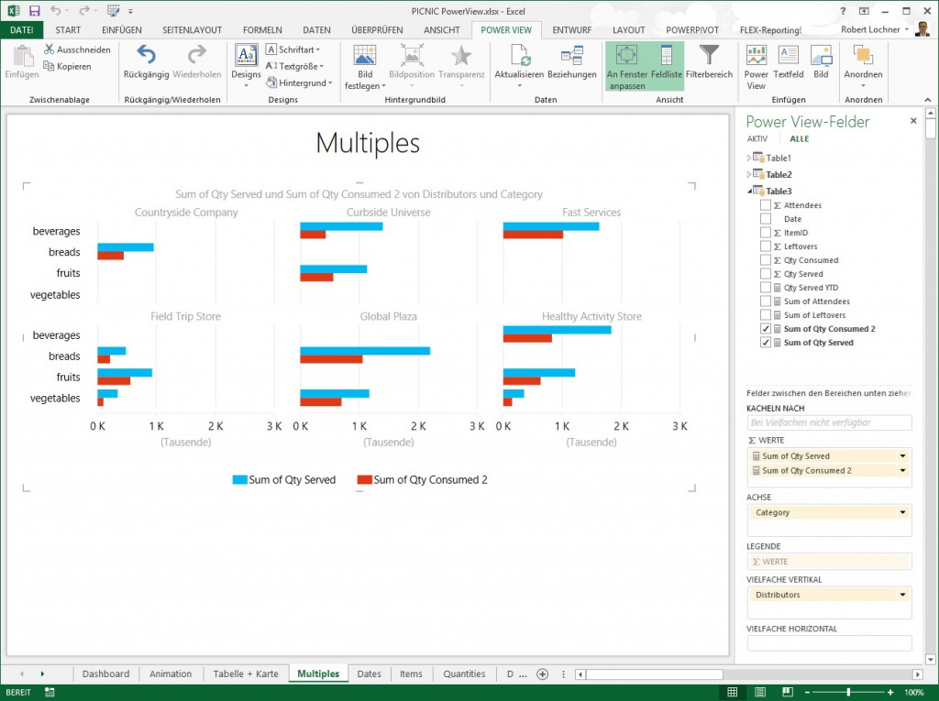Screen dimensions: 939x701
Task: Enable the Leftovers field checkbox
Action: 766,246
